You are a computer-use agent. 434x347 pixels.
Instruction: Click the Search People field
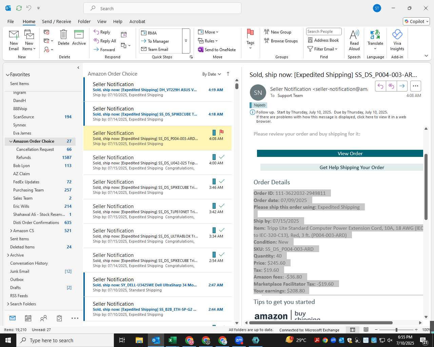pyautogui.click(x=324, y=32)
